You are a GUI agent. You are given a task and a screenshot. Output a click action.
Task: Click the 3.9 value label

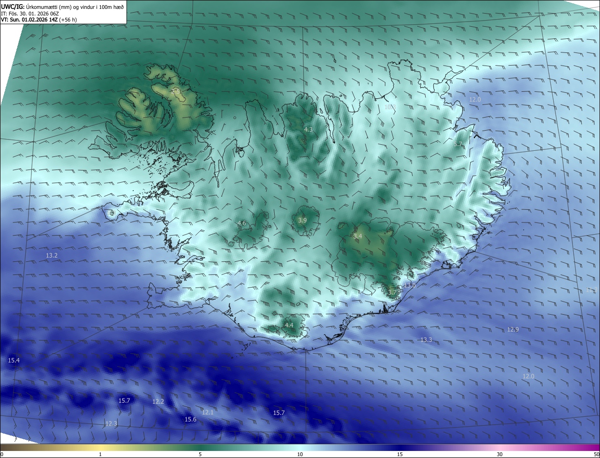pyautogui.click(x=302, y=220)
